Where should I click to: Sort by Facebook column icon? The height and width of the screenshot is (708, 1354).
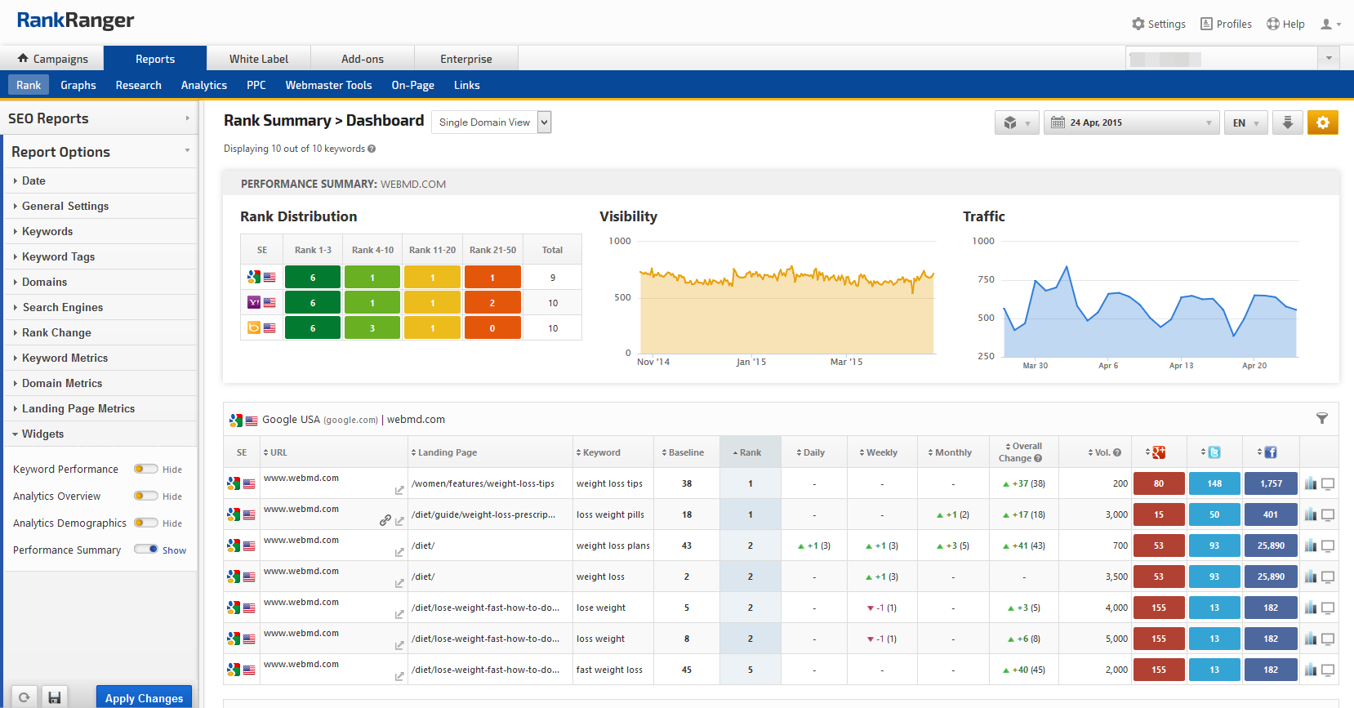1270,452
